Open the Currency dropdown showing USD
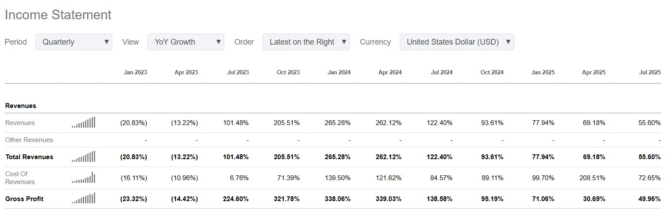Viewport: 668px width, 209px height. pos(456,42)
